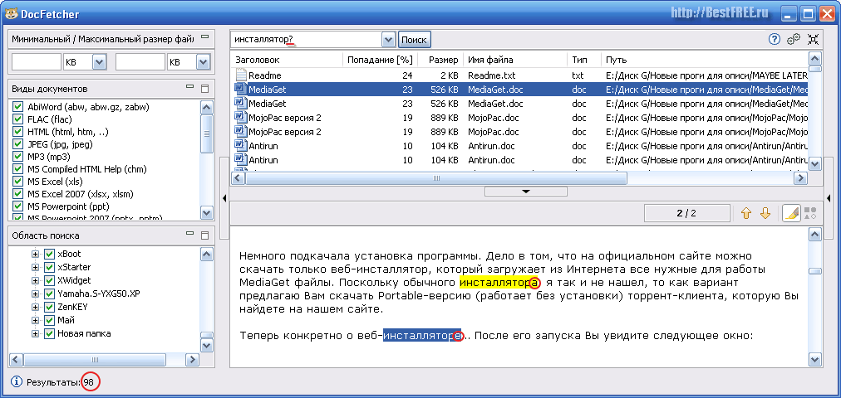The width and height of the screenshot is (841, 398).
Task: Click the minimum file size input field
Action: [36, 62]
